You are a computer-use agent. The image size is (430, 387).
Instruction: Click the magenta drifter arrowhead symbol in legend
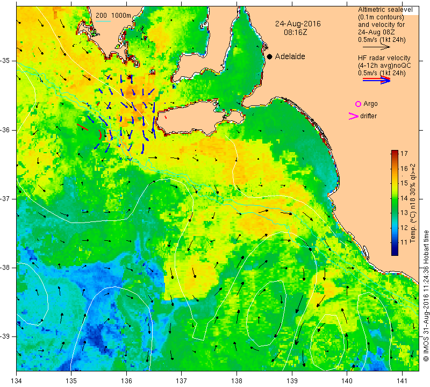tap(353, 116)
